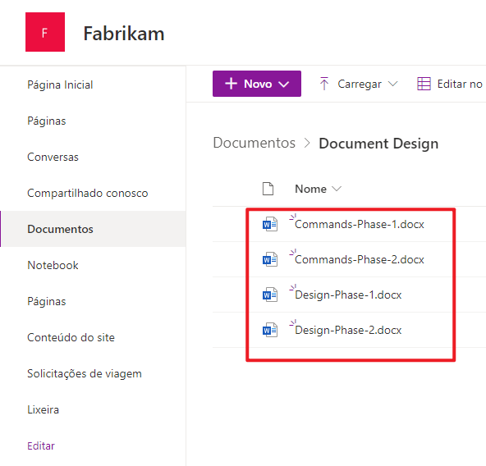Open the Fabrikam site title
This screenshot has width=486, height=466.
(x=124, y=34)
